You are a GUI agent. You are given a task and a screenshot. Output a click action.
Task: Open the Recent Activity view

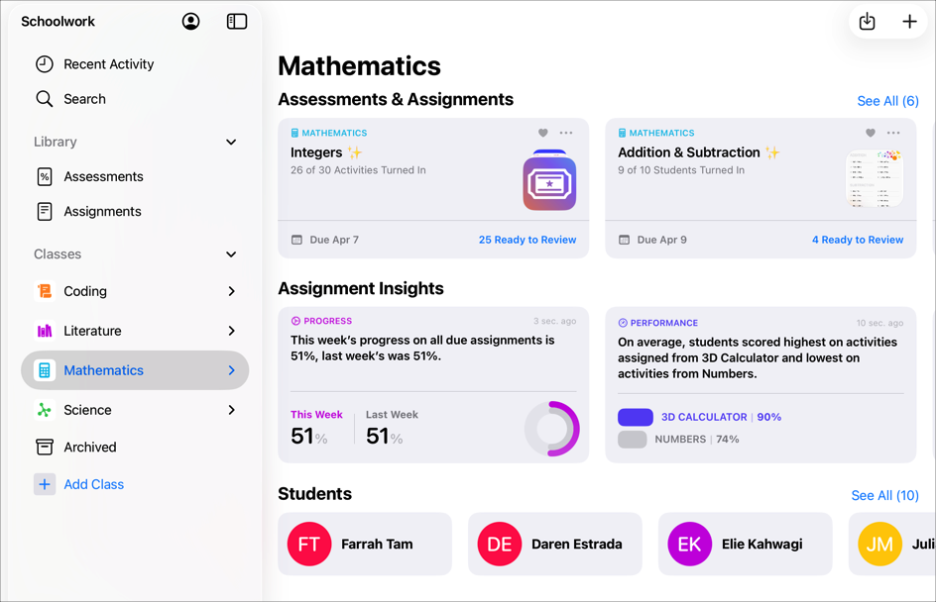coord(108,63)
